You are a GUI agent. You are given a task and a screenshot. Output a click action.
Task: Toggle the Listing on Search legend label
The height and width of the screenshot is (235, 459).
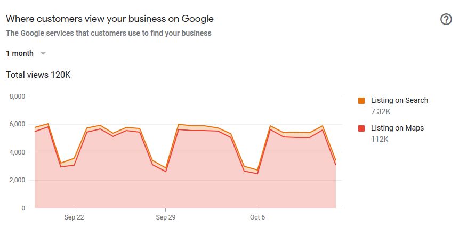point(399,100)
